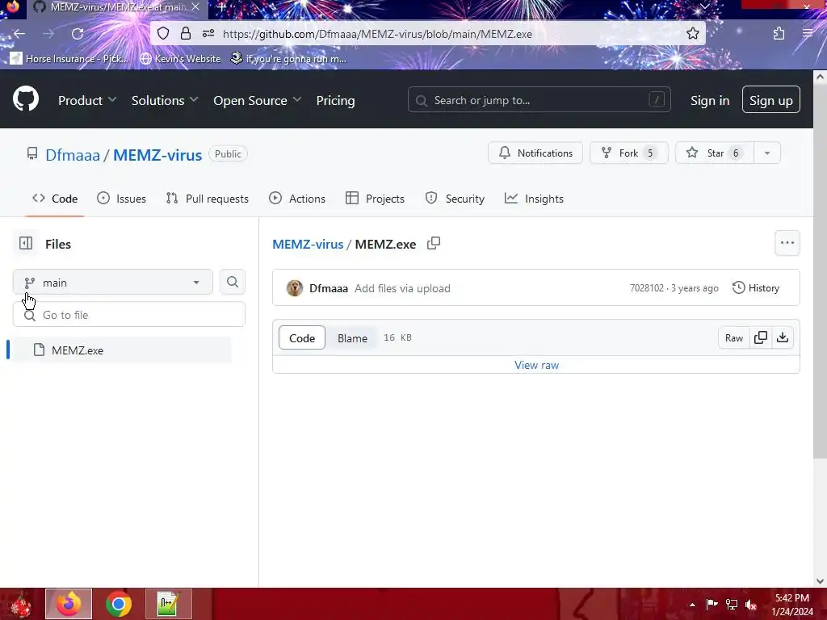Show hidden tray icons arrow
The width and height of the screenshot is (827, 620).
(692, 605)
